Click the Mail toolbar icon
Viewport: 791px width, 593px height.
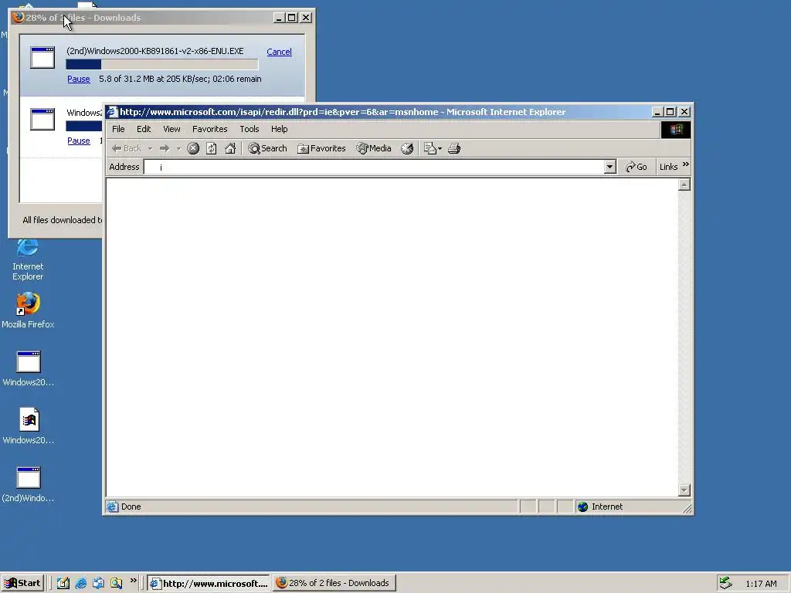pyautogui.click(x=429, y=148)
